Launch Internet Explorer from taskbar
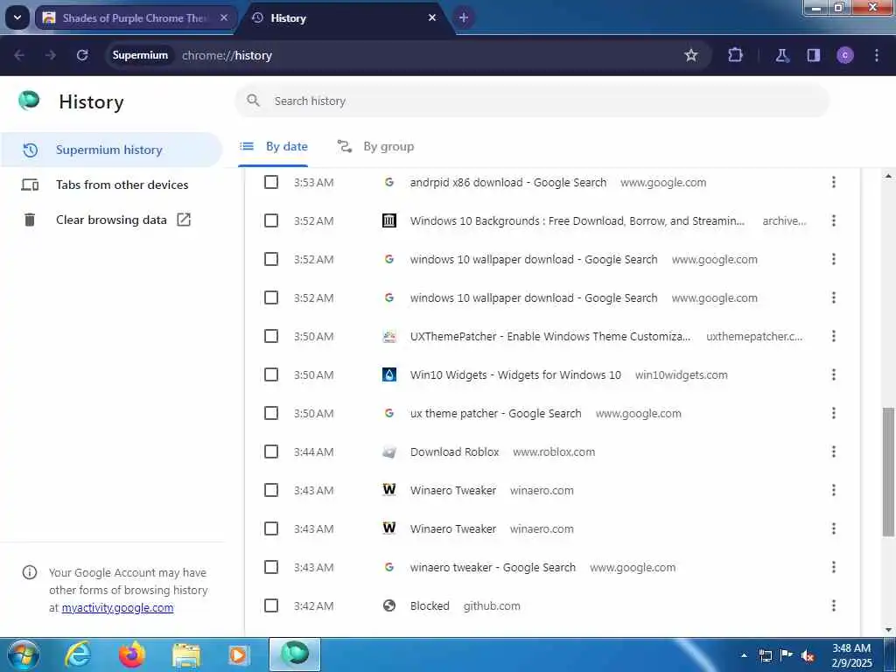This screenshot has height=672, width=896. click(78, 654)
